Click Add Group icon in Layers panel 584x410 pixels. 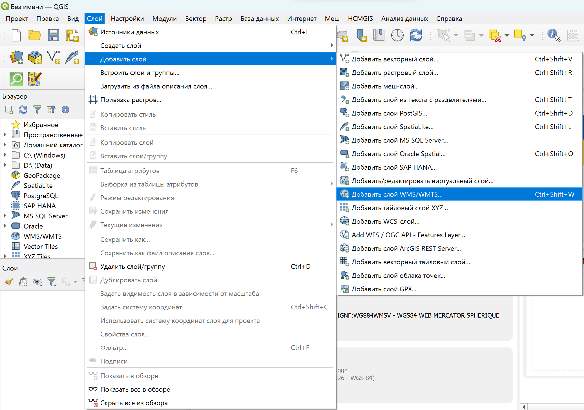[23, 281]
